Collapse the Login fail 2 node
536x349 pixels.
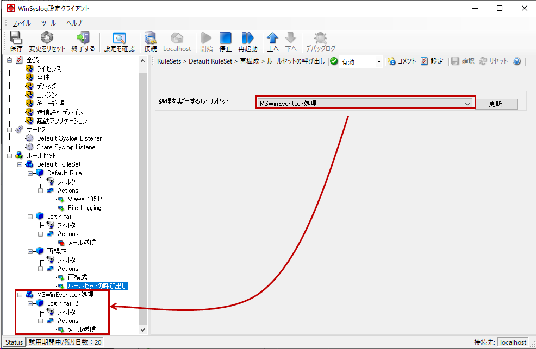30,303
